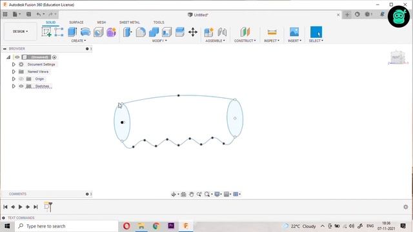Select the Create Sketch tool
The image size is (413, 232).
click(46, 32)
